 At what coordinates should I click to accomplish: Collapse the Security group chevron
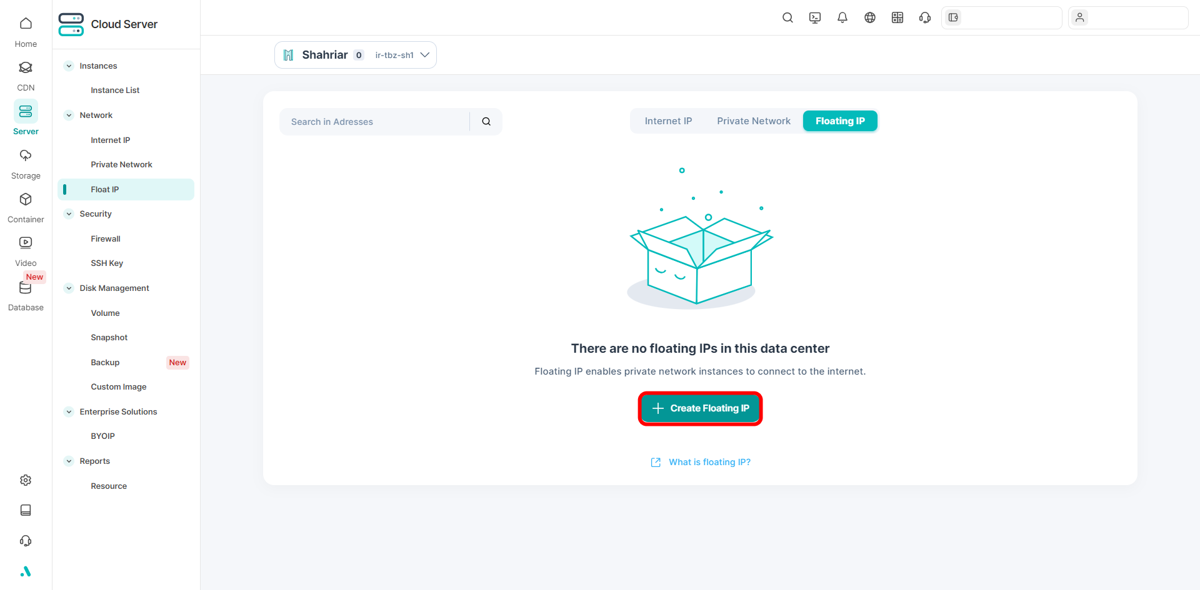69,214
